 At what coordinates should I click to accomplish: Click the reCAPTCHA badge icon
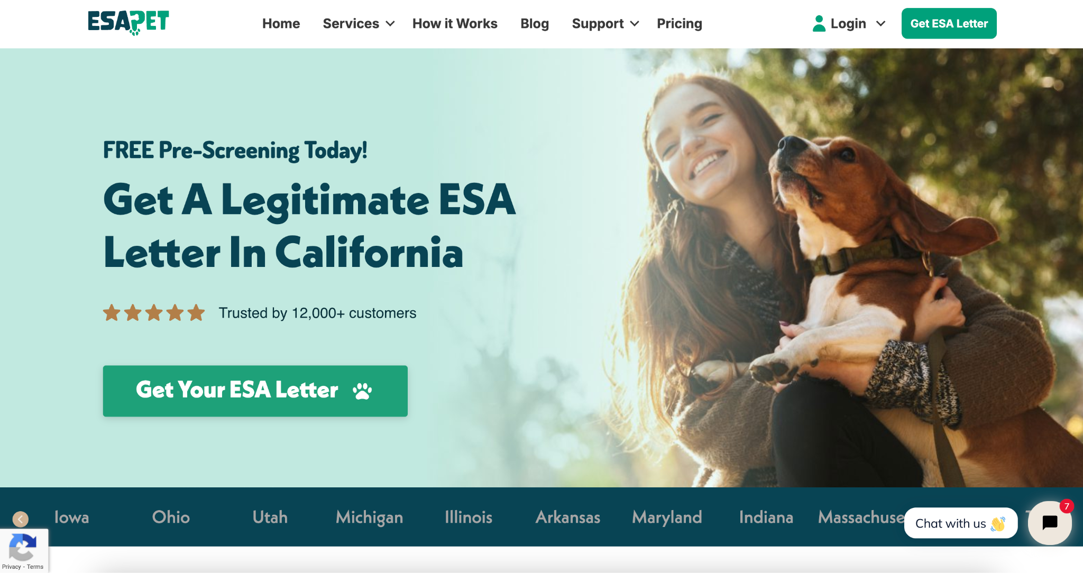click(x=23, y=548)
